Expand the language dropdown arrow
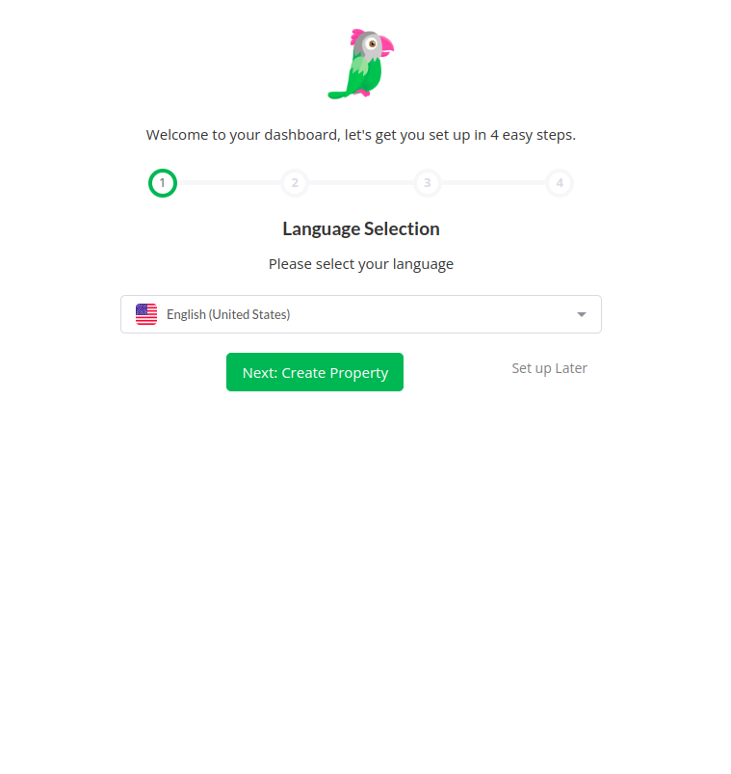The image size is (731, 774). click(x=582, y=314)
